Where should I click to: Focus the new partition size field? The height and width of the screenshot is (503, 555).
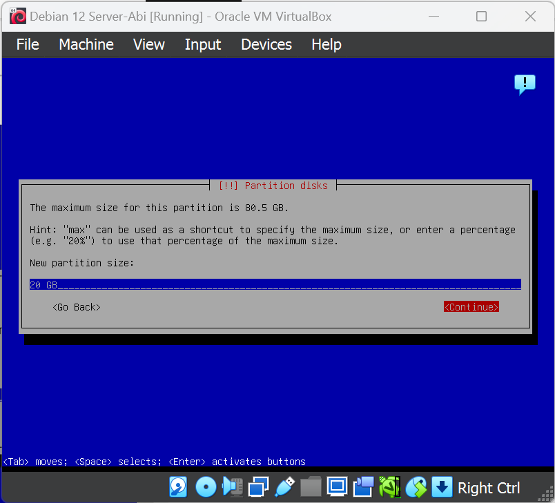click(275, 284)
